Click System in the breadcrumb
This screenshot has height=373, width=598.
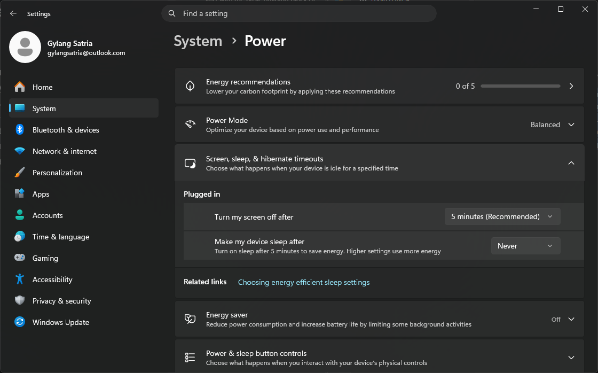click(198, 41)
